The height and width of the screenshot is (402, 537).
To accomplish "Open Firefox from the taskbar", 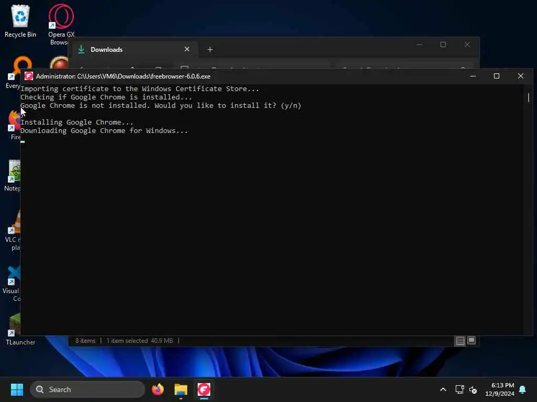I will tap(157, 389).
